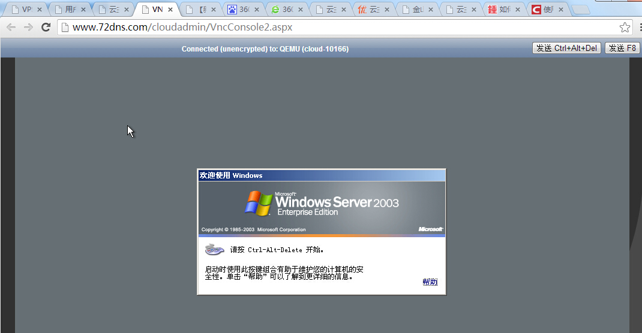Click the page icon in the address bar
This screenshot has width=642, height=333.
[x=65, y=28]
